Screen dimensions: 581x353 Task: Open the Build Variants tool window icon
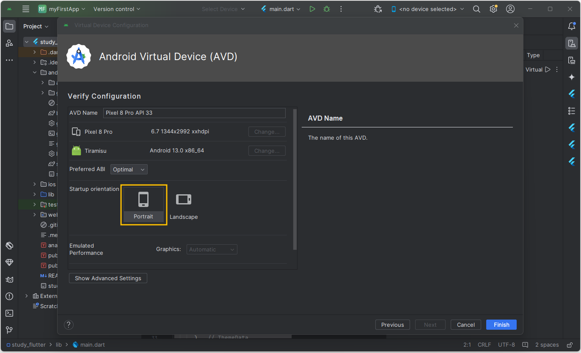coord(9,245)
